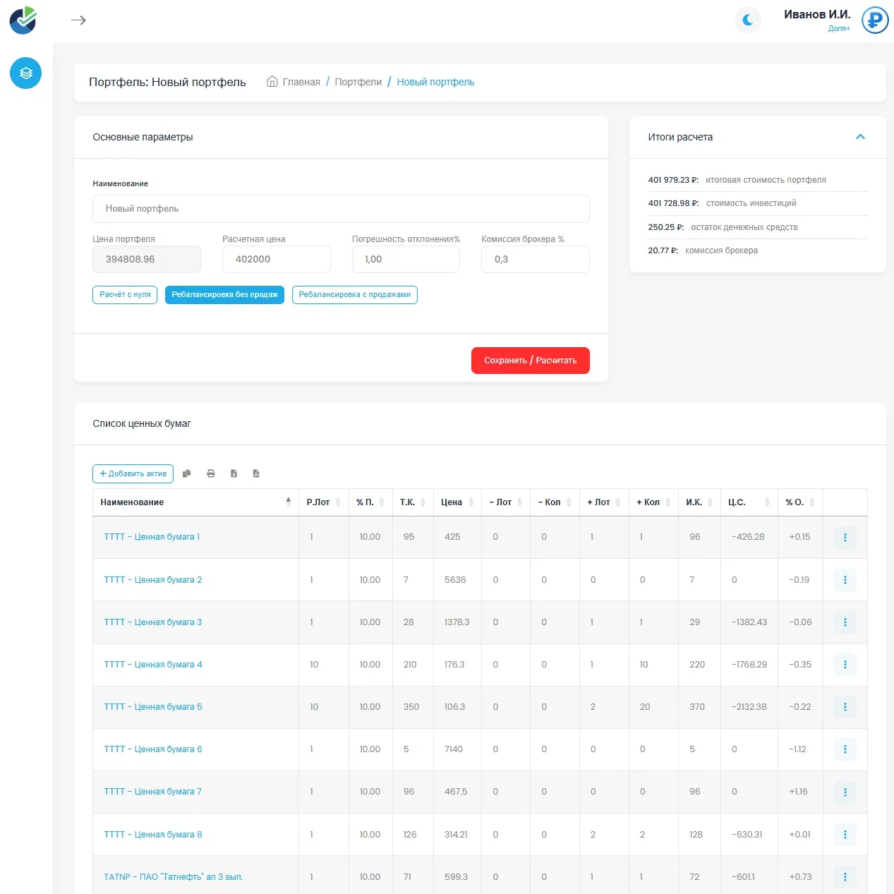Go to Портфели in the breadcrumb
The width and height of the screenshot is (894, 894).
pyautogui.click(x=358, y=82)
